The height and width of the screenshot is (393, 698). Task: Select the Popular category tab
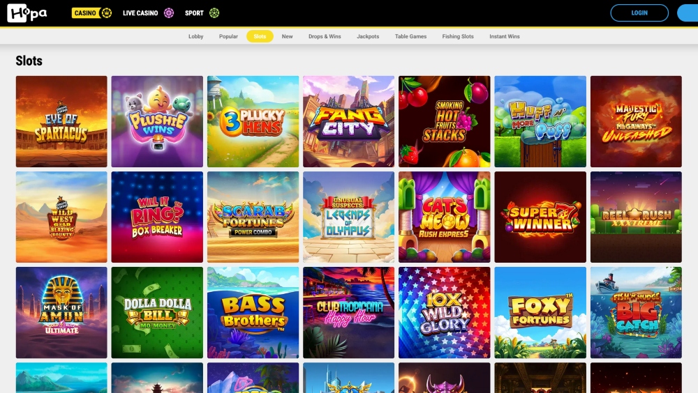[228, 36]
